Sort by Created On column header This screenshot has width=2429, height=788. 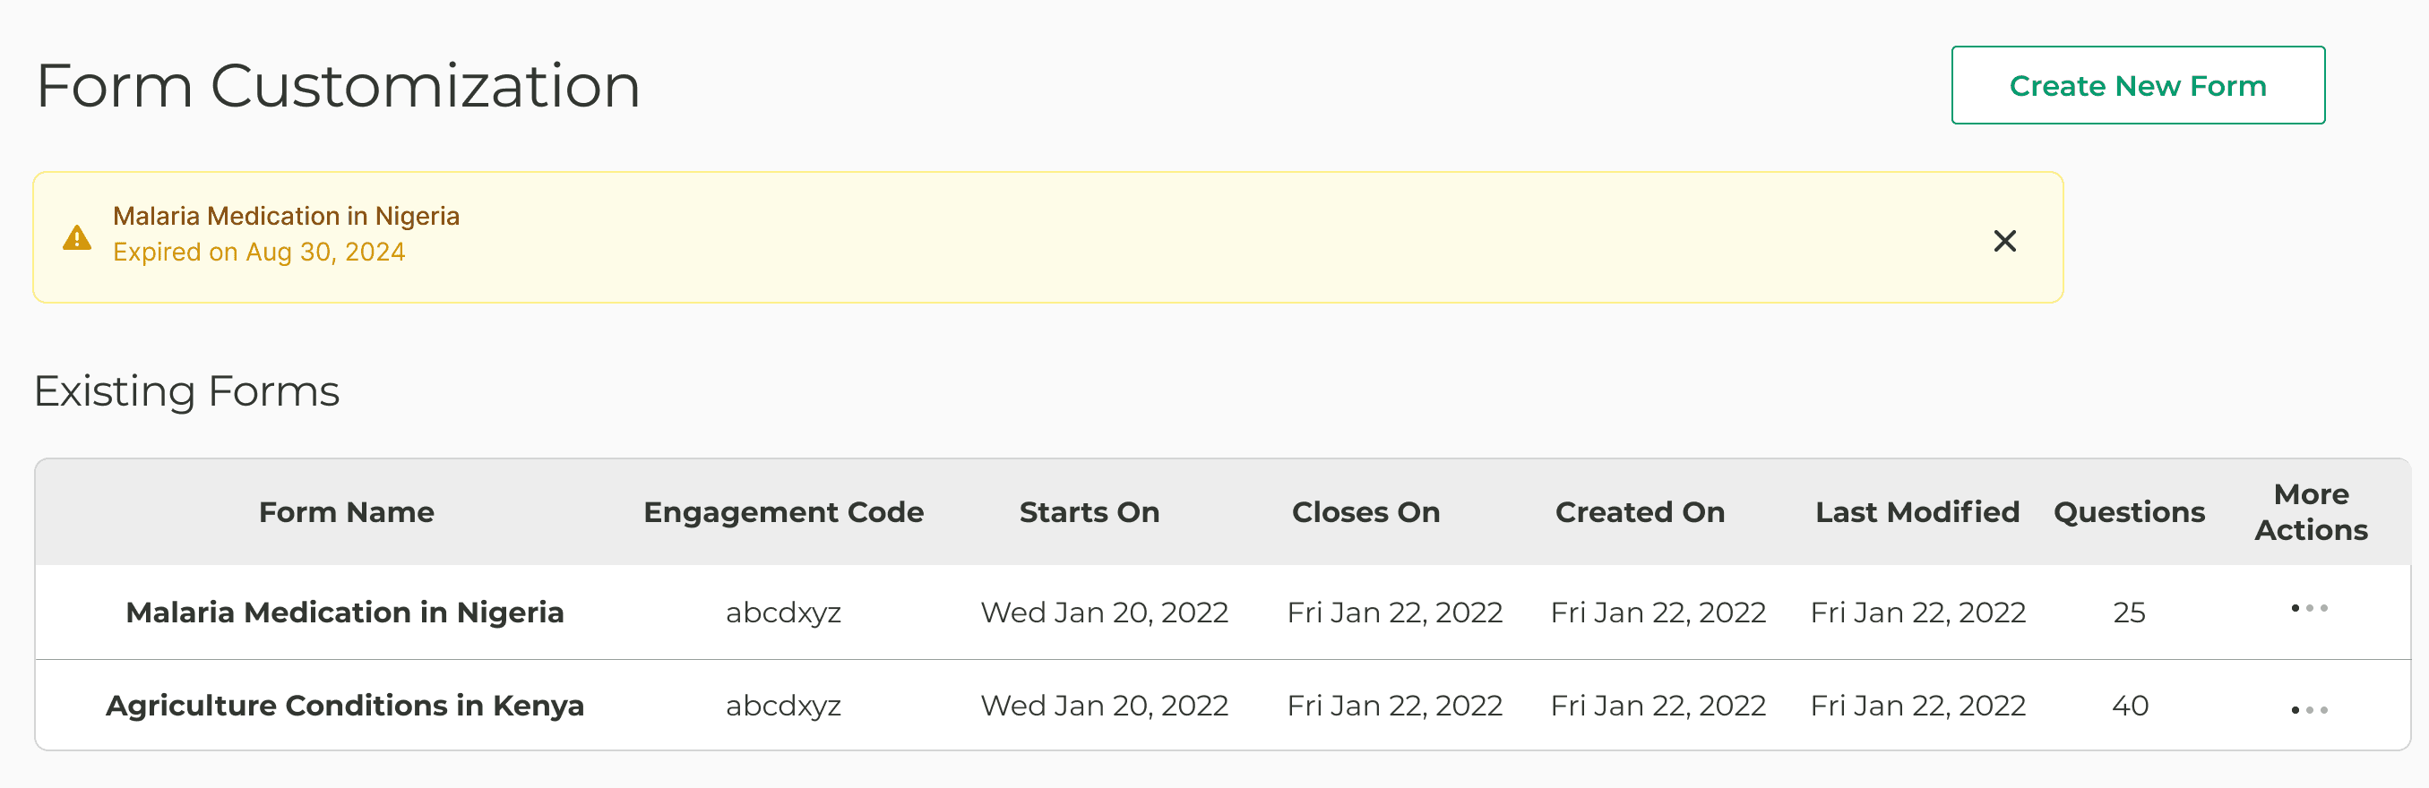1640,512
